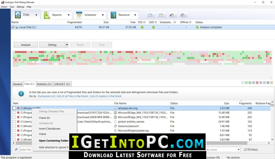Click the Defrag button

[x=52, y=45]
